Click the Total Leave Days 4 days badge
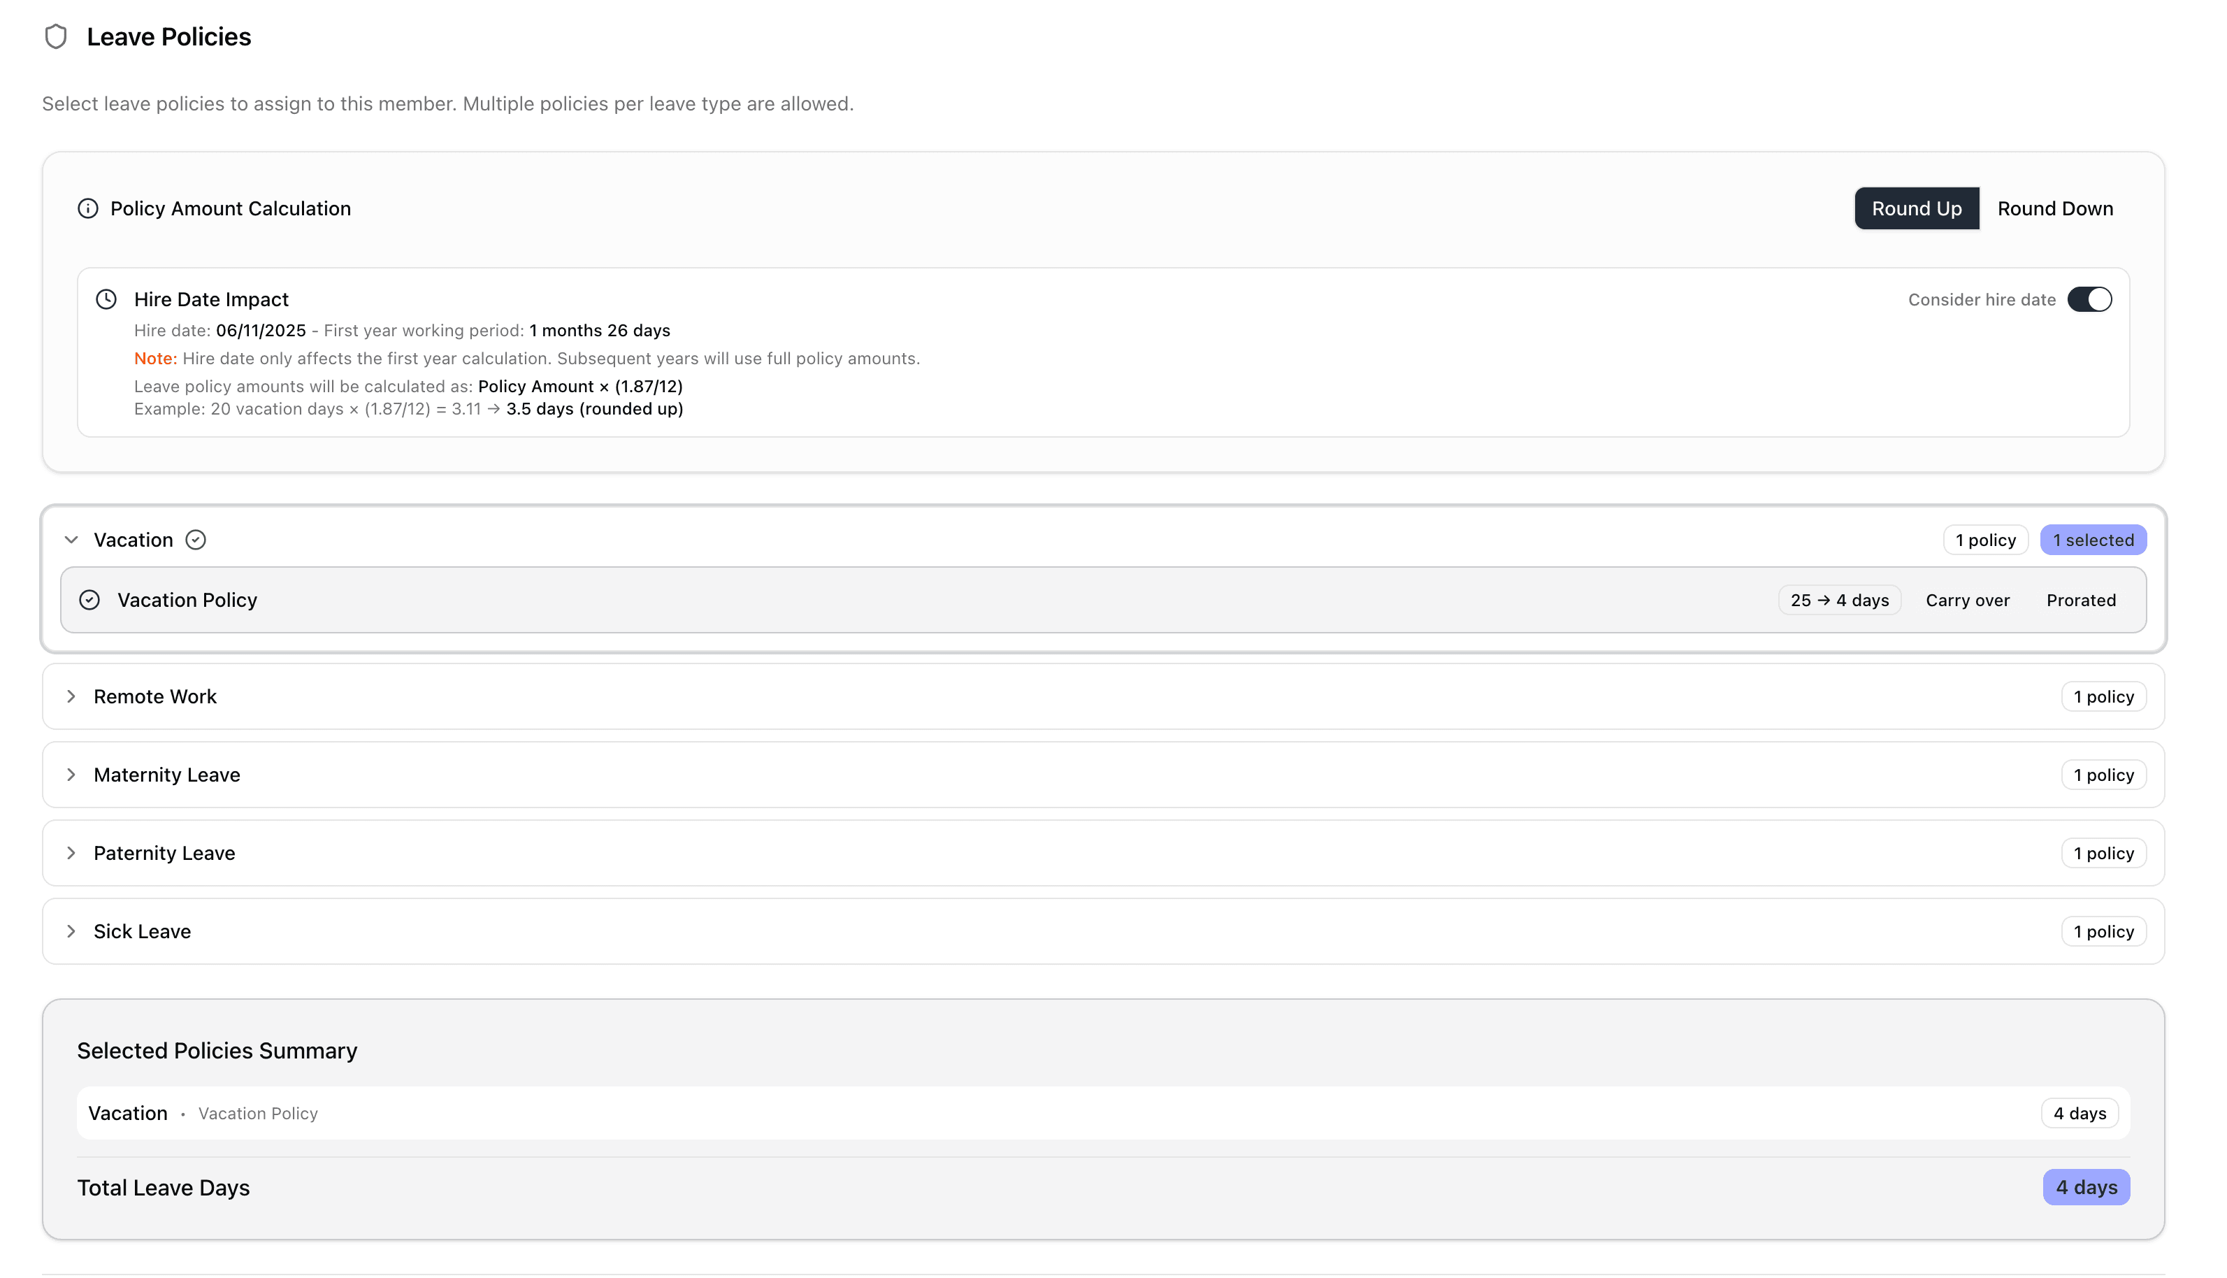 tap(2086, 1188)
